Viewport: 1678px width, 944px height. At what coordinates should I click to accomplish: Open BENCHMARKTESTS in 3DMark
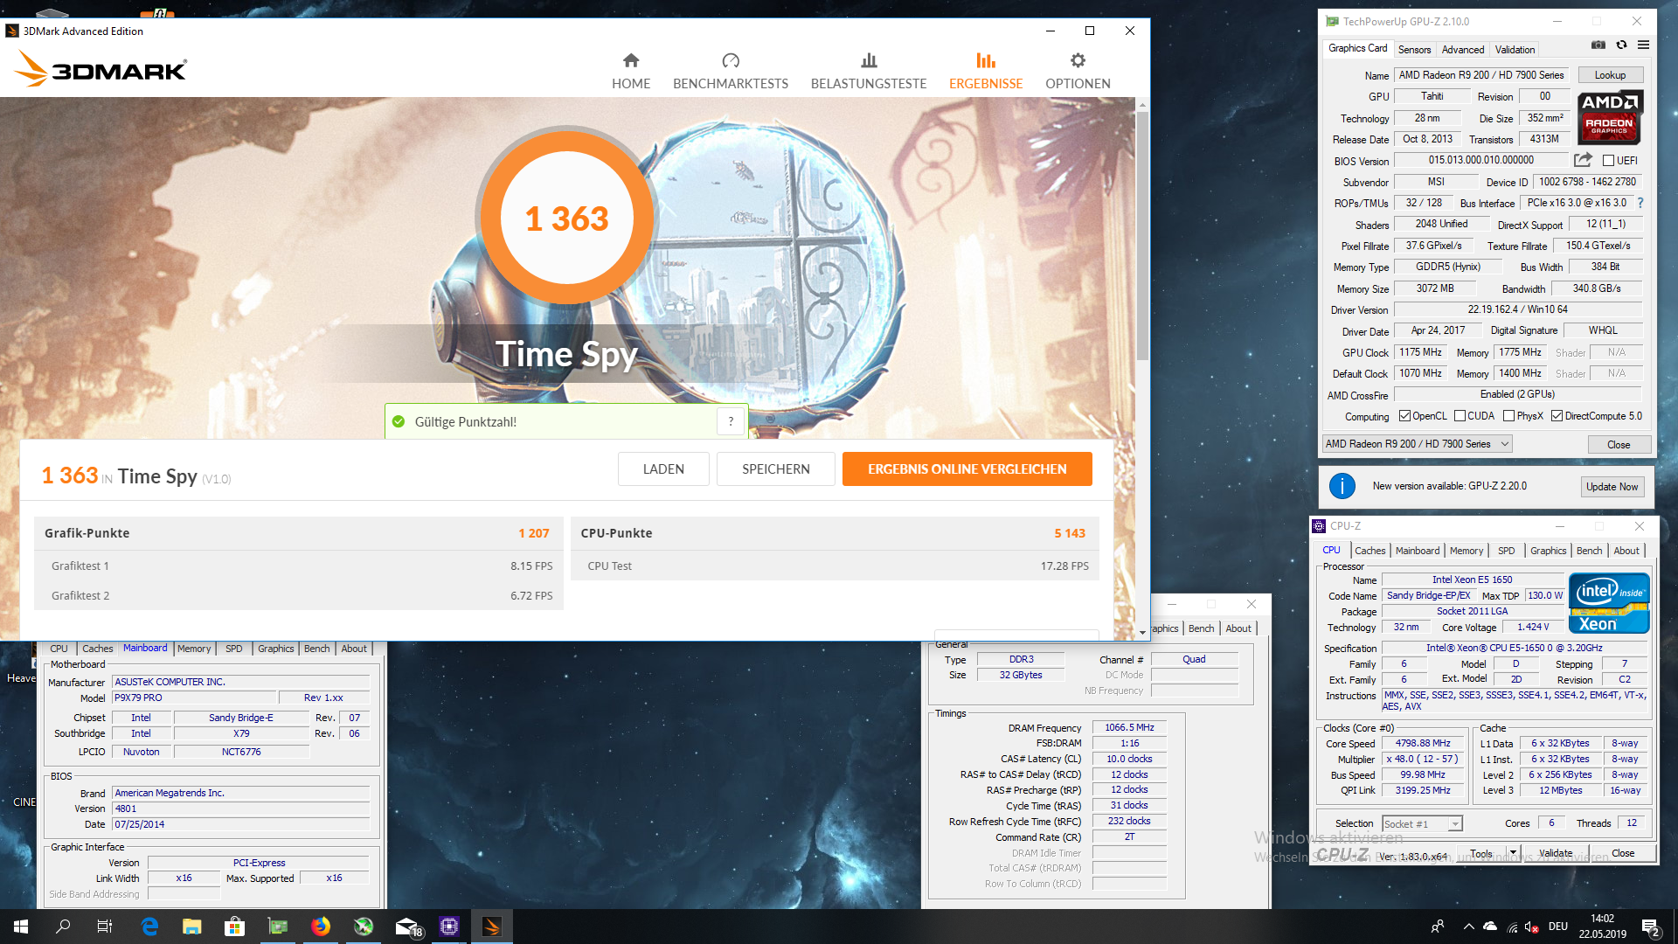click(731, 72)
